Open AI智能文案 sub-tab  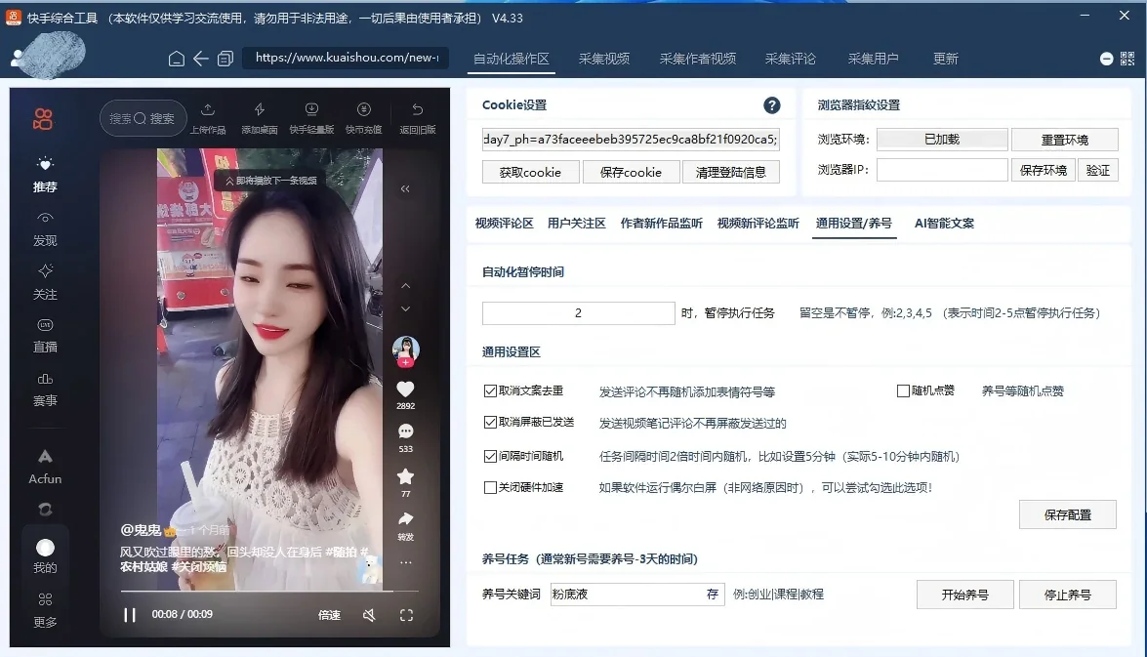pos(944,224)
